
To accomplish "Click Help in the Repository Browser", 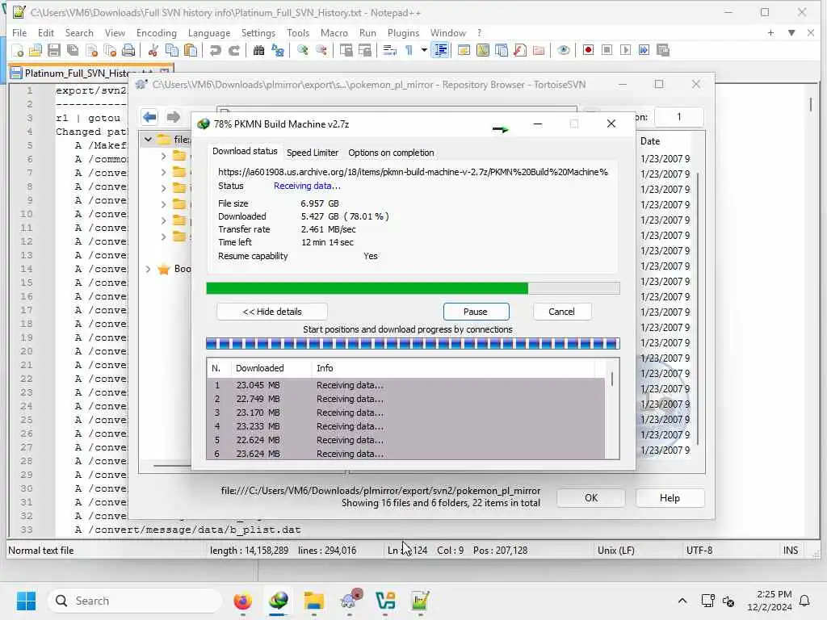I will click(x=670, y=498).
